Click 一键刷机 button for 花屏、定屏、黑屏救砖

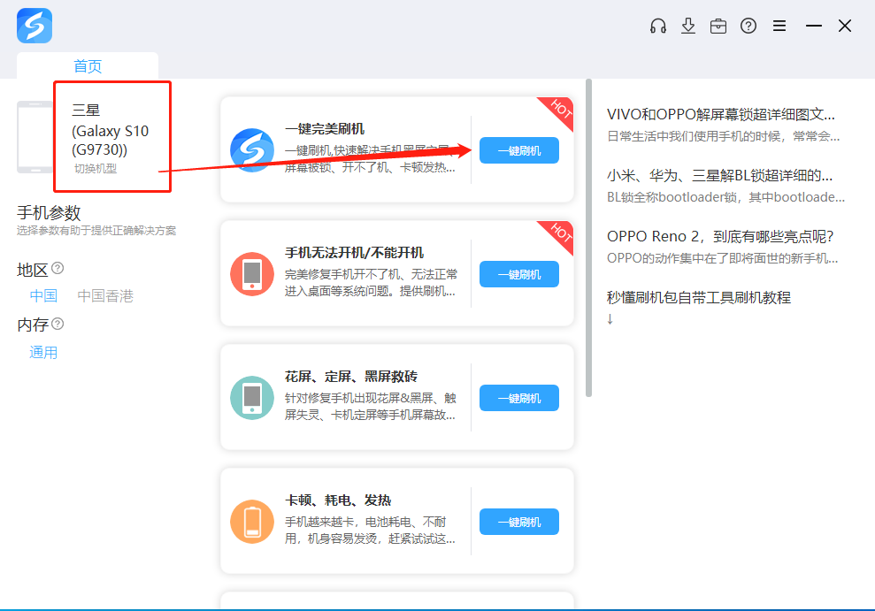tap(519, 398)
